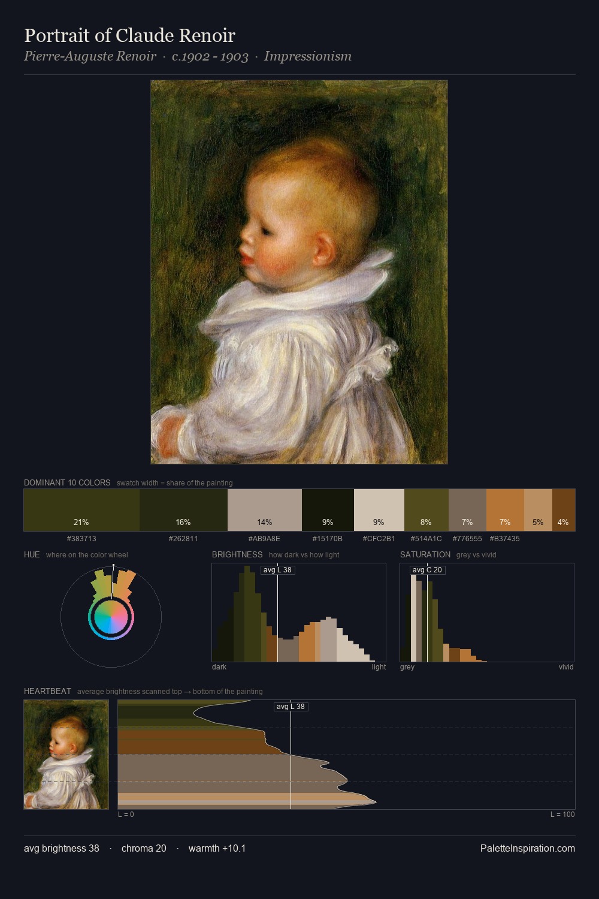Click the 5% tan swatch
The width and height of the screenshot is (599, 899).
[x=538, y=510]
